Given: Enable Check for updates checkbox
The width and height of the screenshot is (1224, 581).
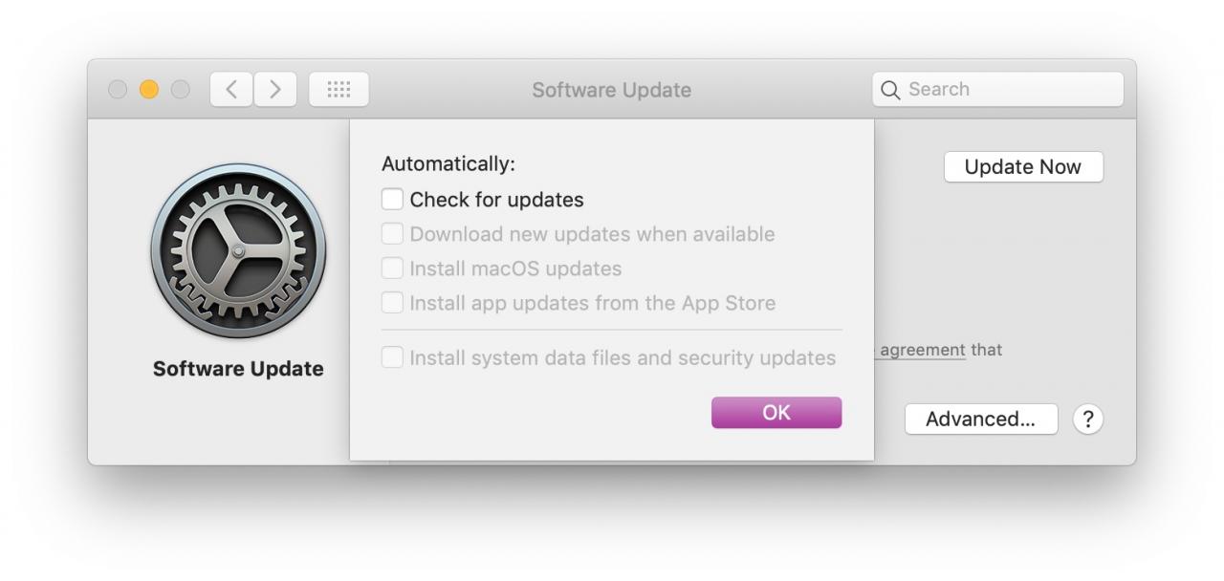Looking at the screenshot, I should click(392, 199).
